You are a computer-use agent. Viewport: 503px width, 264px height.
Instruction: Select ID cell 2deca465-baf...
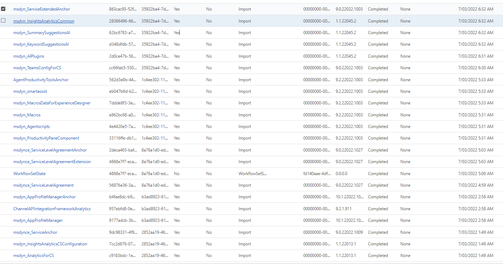click(x=123, y=150)
